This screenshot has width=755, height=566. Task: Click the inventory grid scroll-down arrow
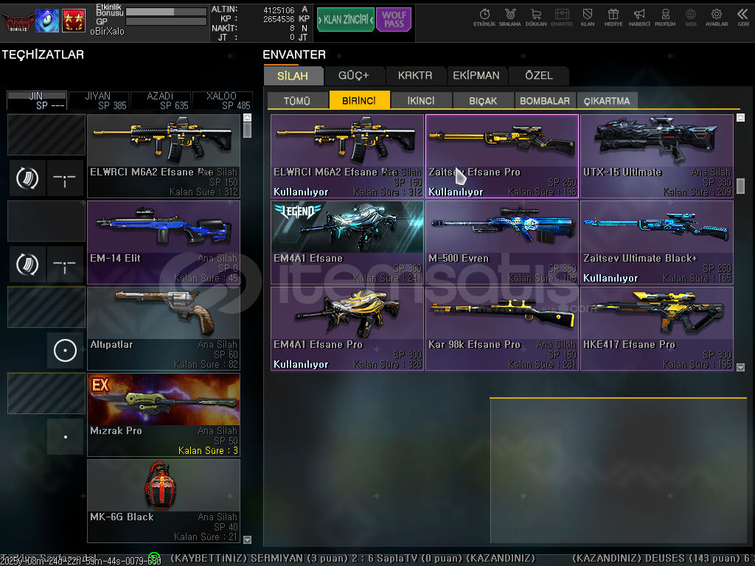[x=740, y=367]
